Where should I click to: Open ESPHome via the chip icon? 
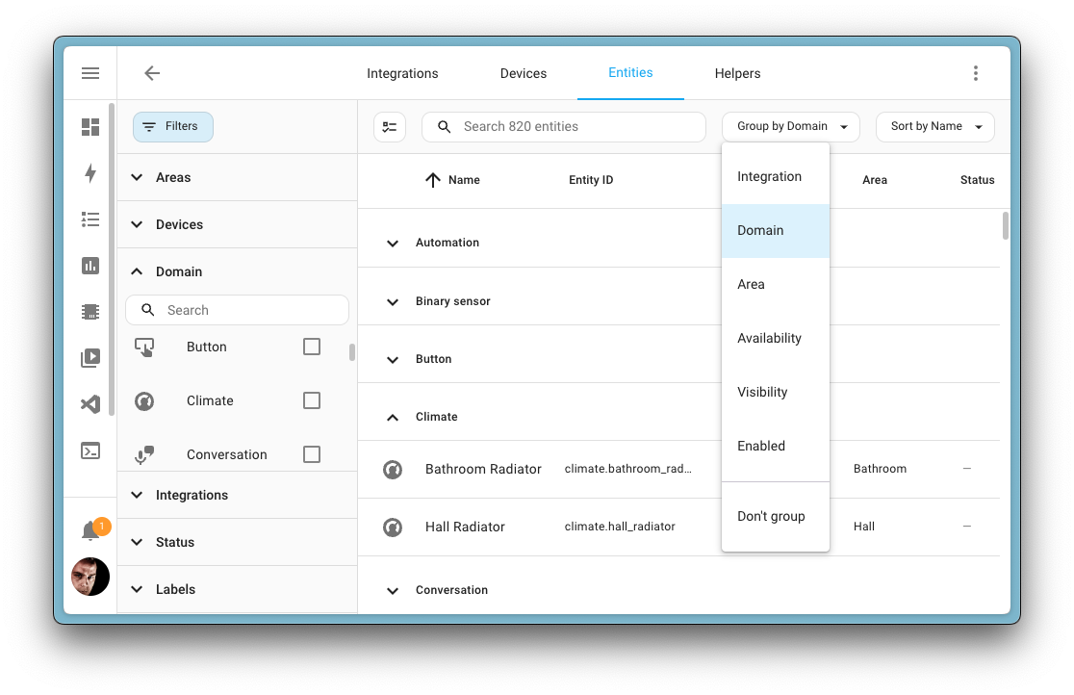[x=89, y=311]
